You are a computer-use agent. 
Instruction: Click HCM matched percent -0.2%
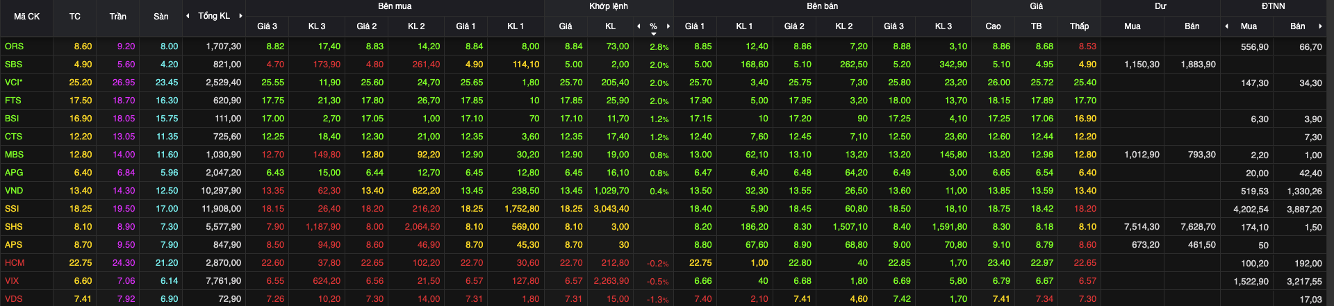pyautogui.click(x=658, y=264)
